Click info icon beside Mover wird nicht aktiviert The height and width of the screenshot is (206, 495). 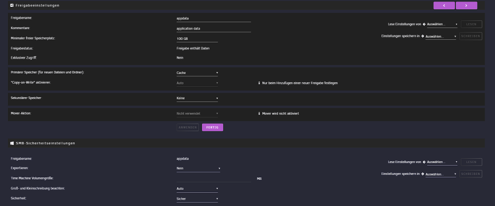click(x=259, y=113)
